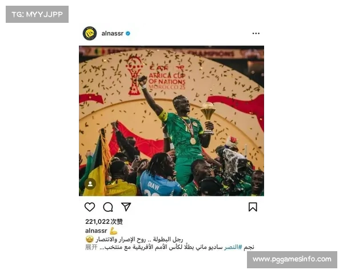Click the TG: MYYJJPP watermark label
This screenshot has height=274, width=343.
37,14
